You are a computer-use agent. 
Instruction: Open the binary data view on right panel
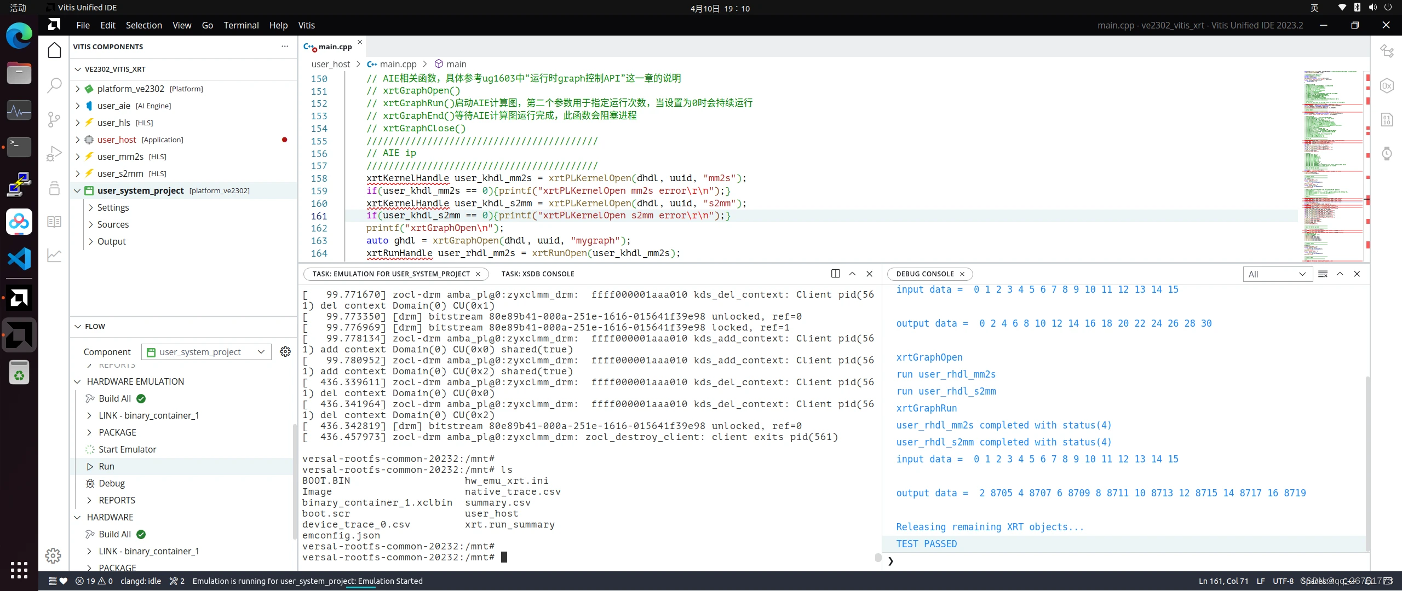(x=1387, y=119)
